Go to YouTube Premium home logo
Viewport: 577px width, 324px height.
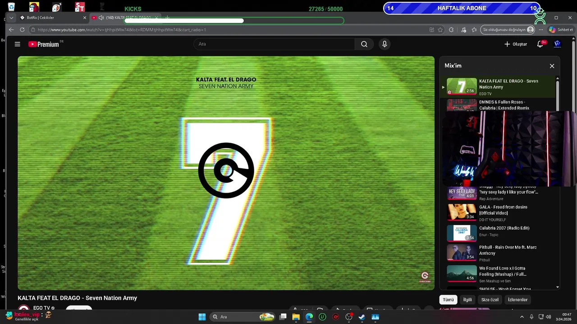pyautogui.click(x=43, y=44)
